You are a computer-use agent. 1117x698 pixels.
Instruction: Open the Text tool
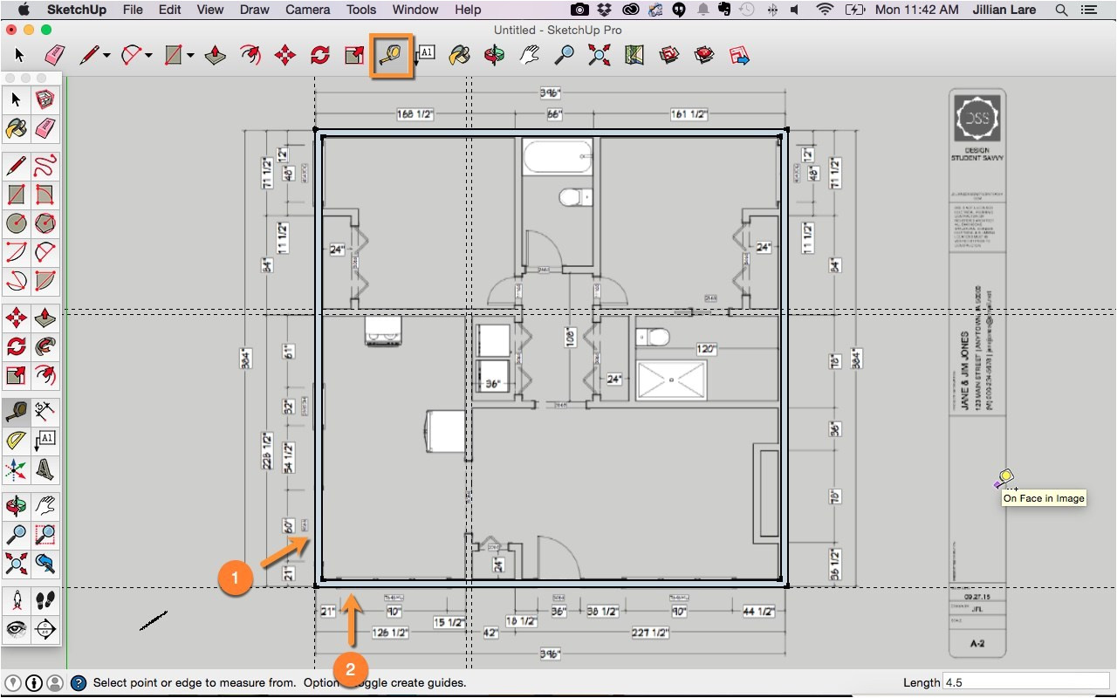tap(426, 54)
